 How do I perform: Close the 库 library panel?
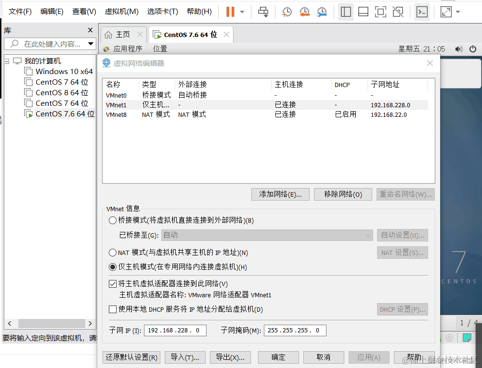tap(90, 30)
